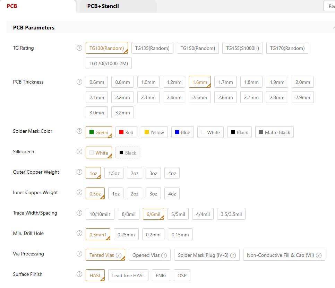This screenshot has width=335, height=288.
Task: Open the help icon beside Inner Copper Weight
Action: [x=79, y=192]
